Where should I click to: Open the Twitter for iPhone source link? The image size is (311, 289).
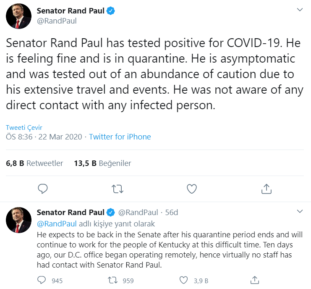pos(120,137)
